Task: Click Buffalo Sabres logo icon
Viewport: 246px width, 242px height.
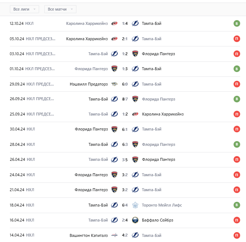Action: click(x=135, y=220)
